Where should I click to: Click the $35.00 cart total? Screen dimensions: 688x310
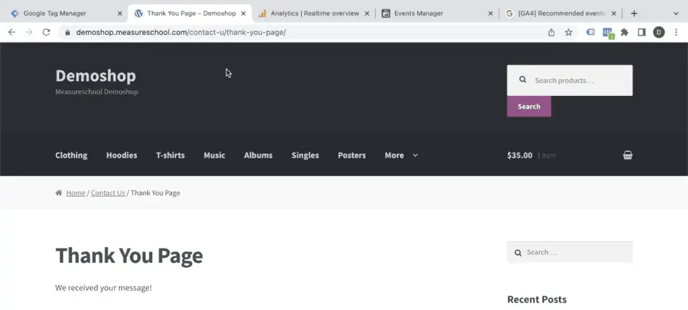coord(519,155)
